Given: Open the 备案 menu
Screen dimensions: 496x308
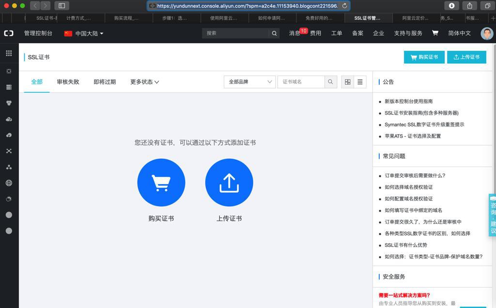Looking at the screenshot, I should [x=358, y=33].
